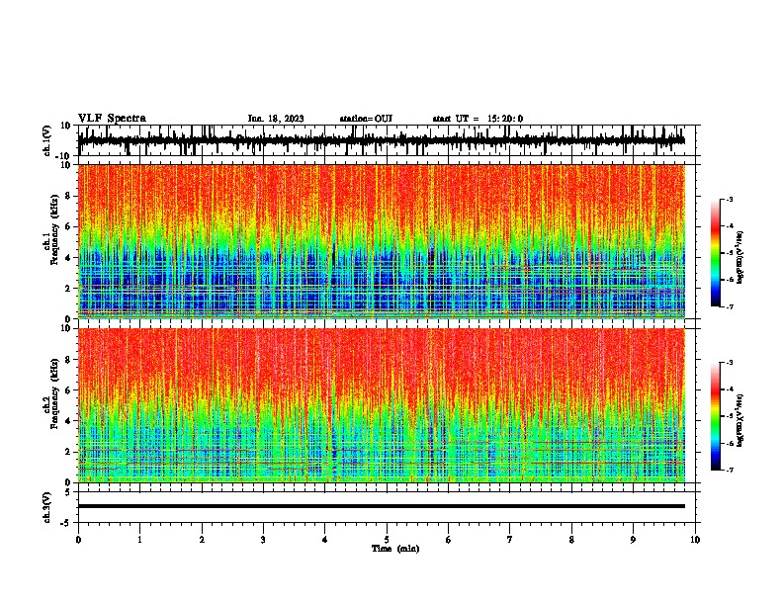Click the "ch.3(V)" axis label
Image resolution: width=783 pixels, height=605 pixels.
click(47, 507)
